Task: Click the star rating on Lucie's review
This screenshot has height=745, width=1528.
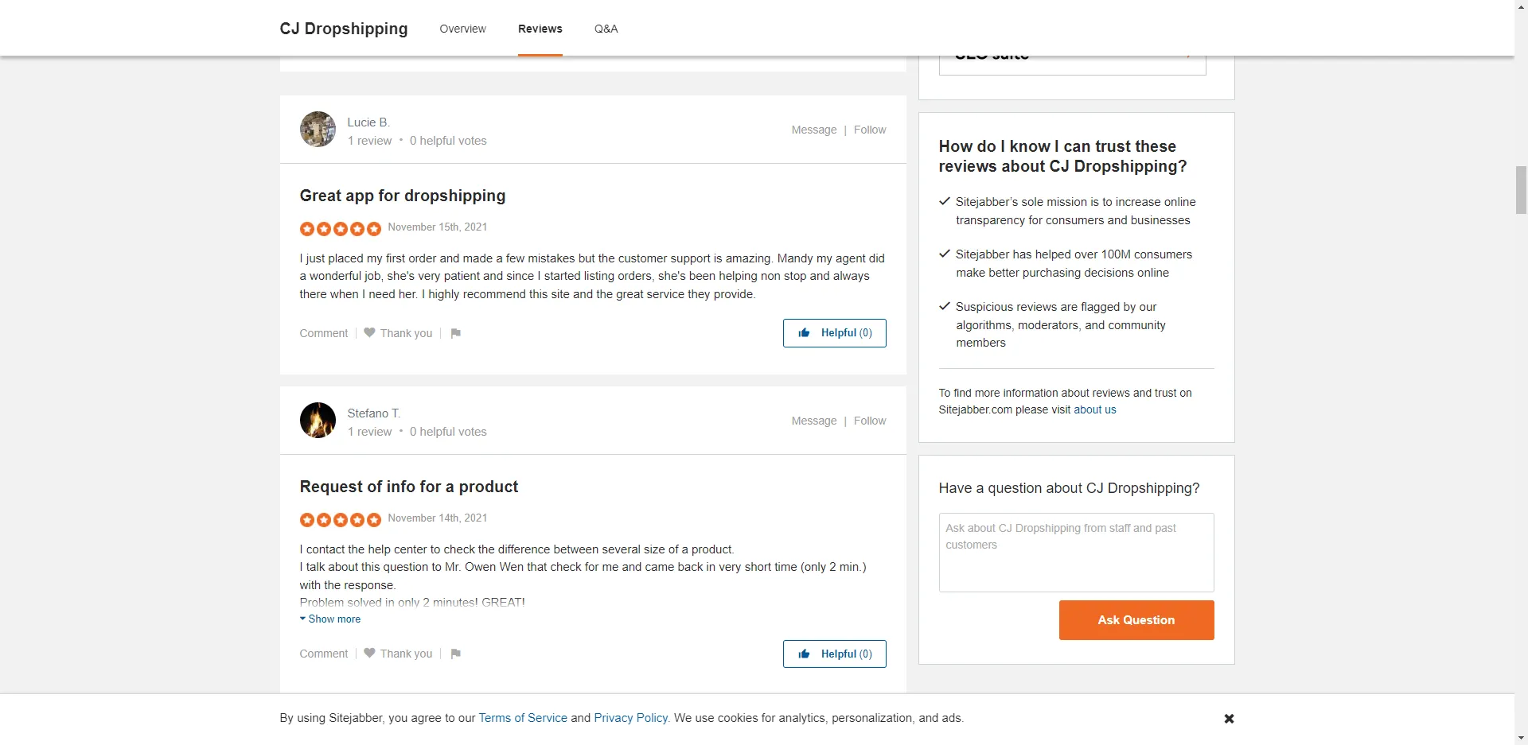Action: point(340,229)
